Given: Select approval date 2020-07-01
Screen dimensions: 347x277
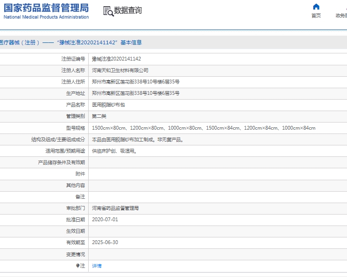Looking at the screenshot, I should (x=105, y=219).
